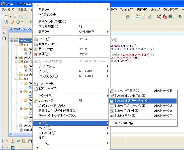Click ワーキング・セットの割り当て(A)... entry
Viewport: 184px width, 150px height.
click(71, 116)
